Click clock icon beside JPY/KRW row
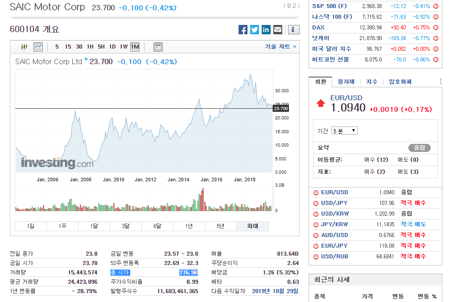The image size is (449, 302). coord(316,224)
